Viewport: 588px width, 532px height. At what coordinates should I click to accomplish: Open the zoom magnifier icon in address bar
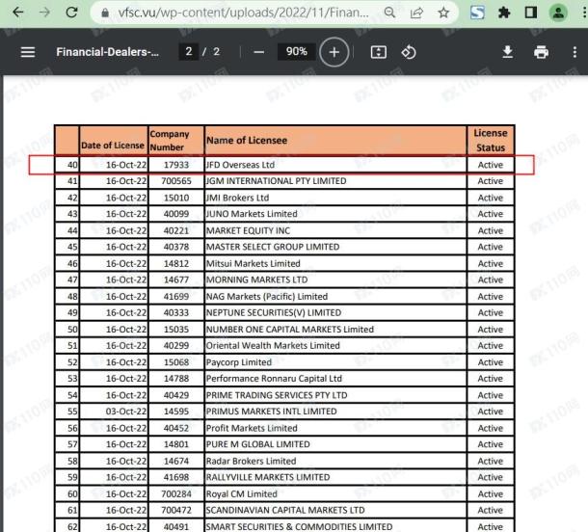(389, 13)
